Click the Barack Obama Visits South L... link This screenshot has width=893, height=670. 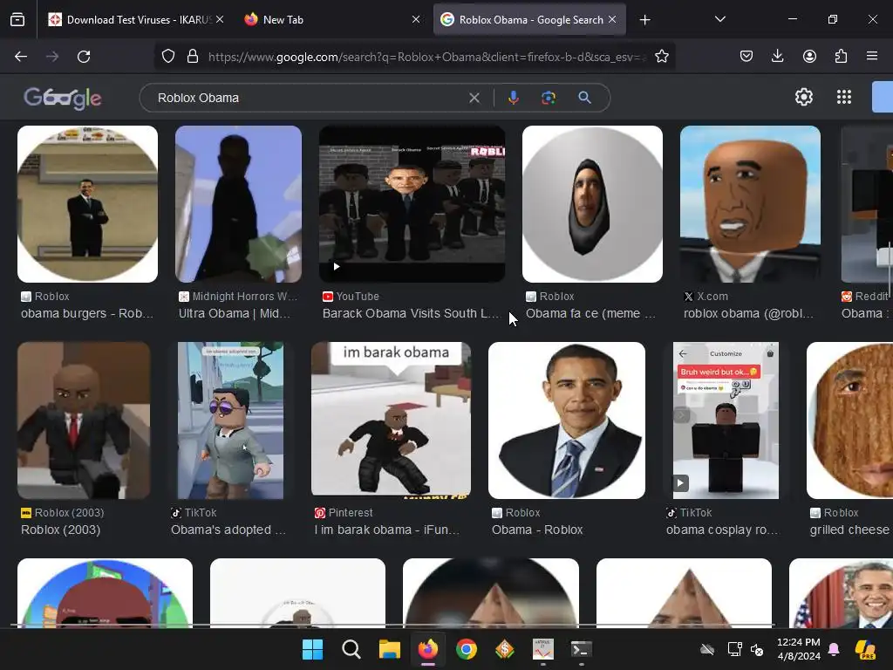pyautogui.click(x=411, y=313)
